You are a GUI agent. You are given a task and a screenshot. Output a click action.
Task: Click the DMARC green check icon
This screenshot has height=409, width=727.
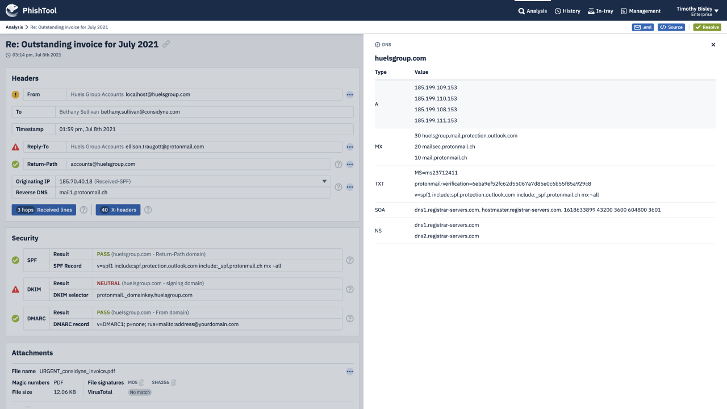click(15, 319)
